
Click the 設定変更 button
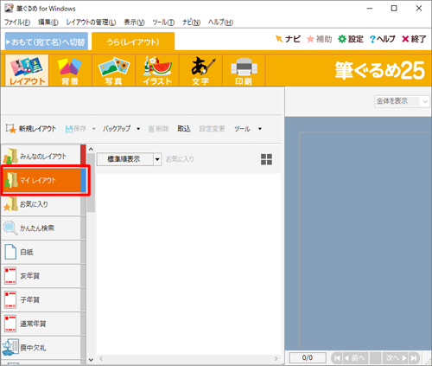click(213, 129)
